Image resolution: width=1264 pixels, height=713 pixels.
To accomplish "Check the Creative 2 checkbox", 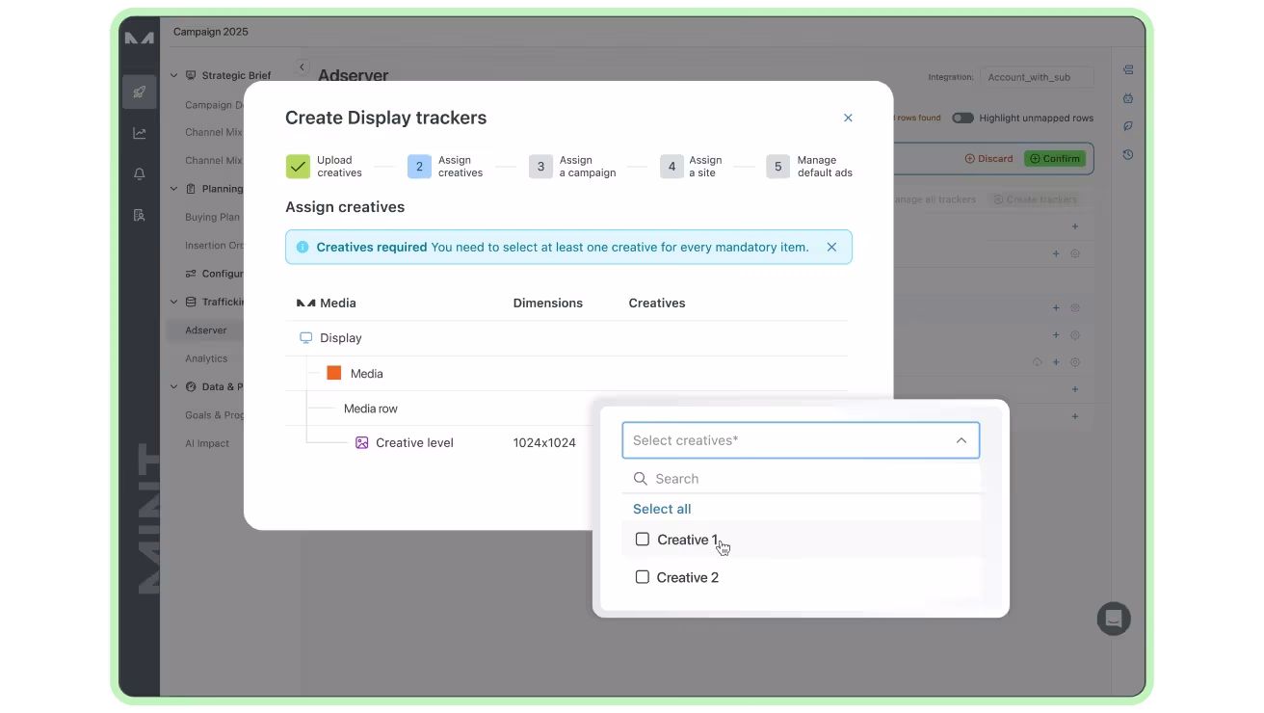I will [x=643, y=577].
